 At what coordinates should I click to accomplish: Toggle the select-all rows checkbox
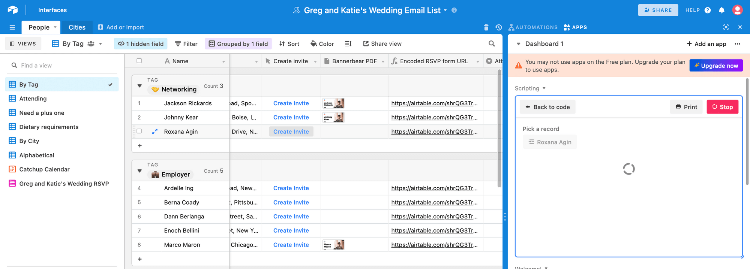139,61
